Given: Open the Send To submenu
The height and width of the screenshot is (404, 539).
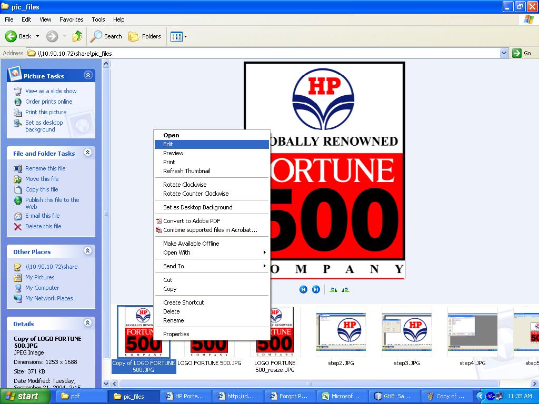Looking at the screenshot, I should tap(173, 266).
